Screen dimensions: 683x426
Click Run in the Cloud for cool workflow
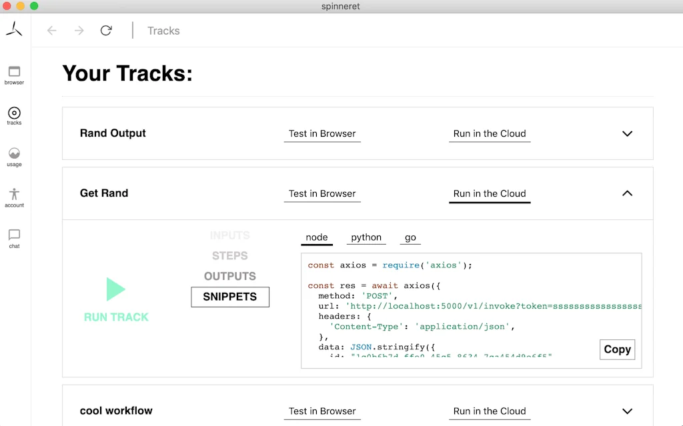tap(490, 411)
